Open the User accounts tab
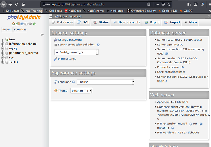 pos(127,22)
